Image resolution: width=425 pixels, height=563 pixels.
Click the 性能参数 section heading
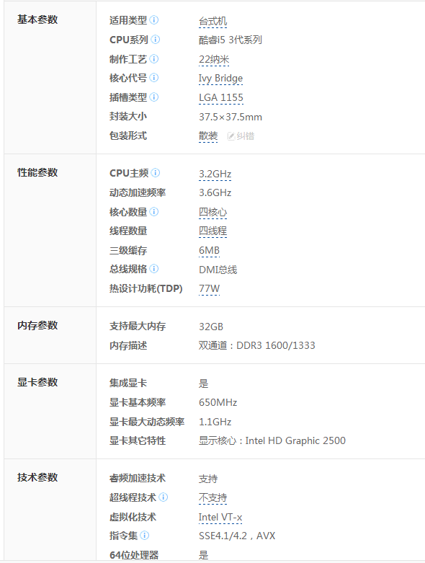pos(37,173)
